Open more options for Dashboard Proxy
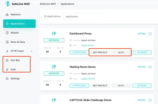The height and width of the screenshot is (104, 158). [x=150, y=34]
